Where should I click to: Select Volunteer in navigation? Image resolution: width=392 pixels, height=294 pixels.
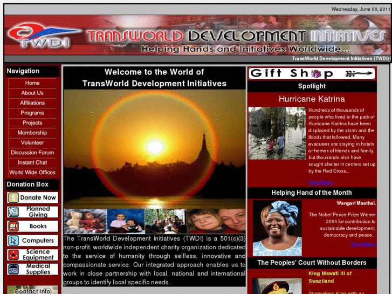tap(32, 142)
